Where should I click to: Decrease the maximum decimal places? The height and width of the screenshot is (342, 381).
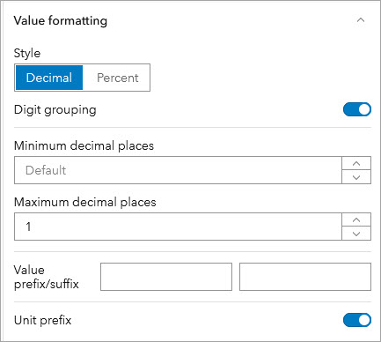356,234
